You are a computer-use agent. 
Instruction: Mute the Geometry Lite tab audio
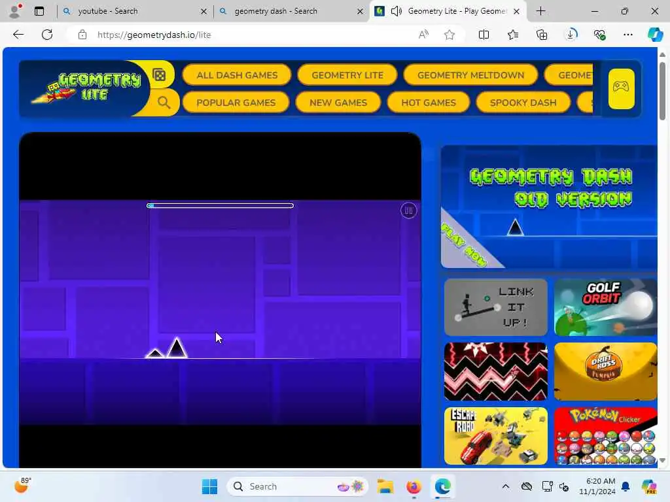[x=396, y=11]
